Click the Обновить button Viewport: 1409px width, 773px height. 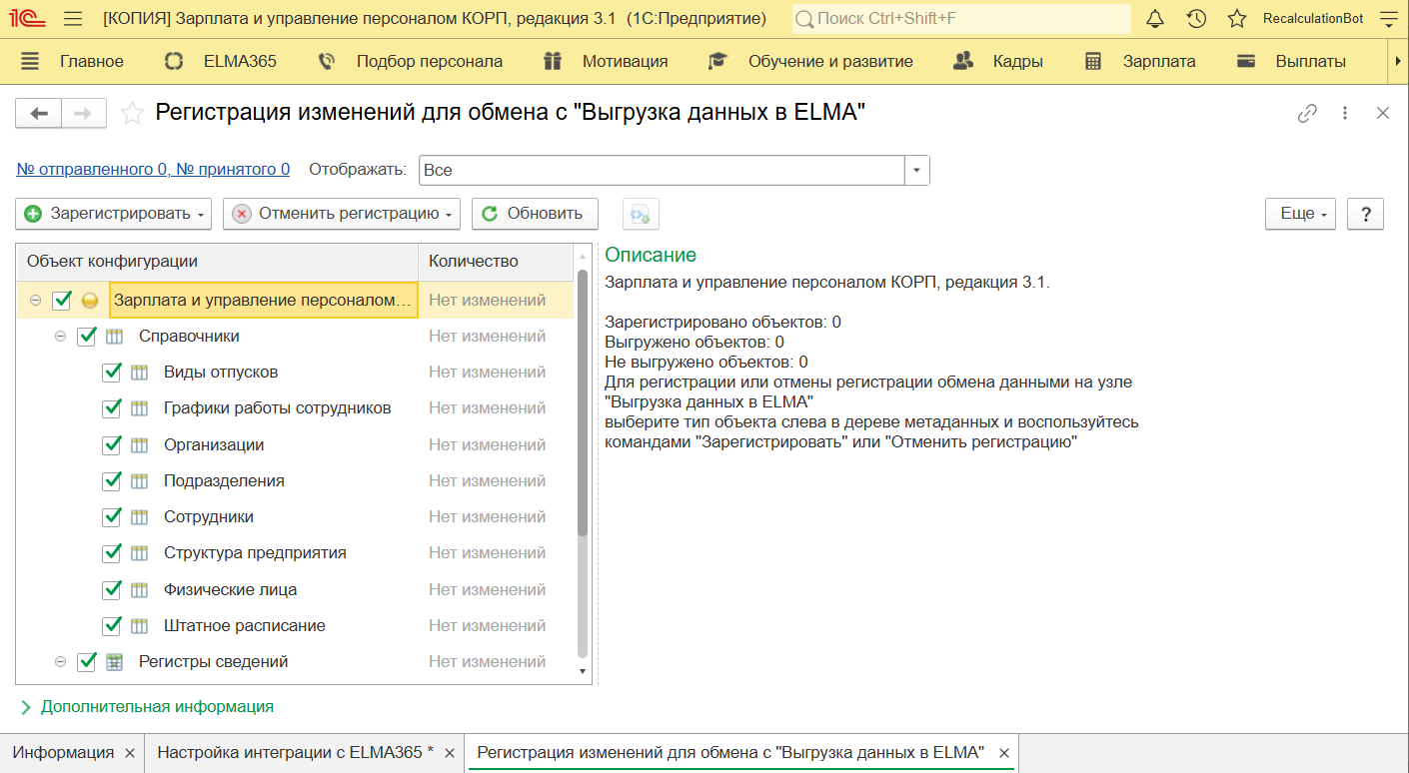click(x=535, y=214)
